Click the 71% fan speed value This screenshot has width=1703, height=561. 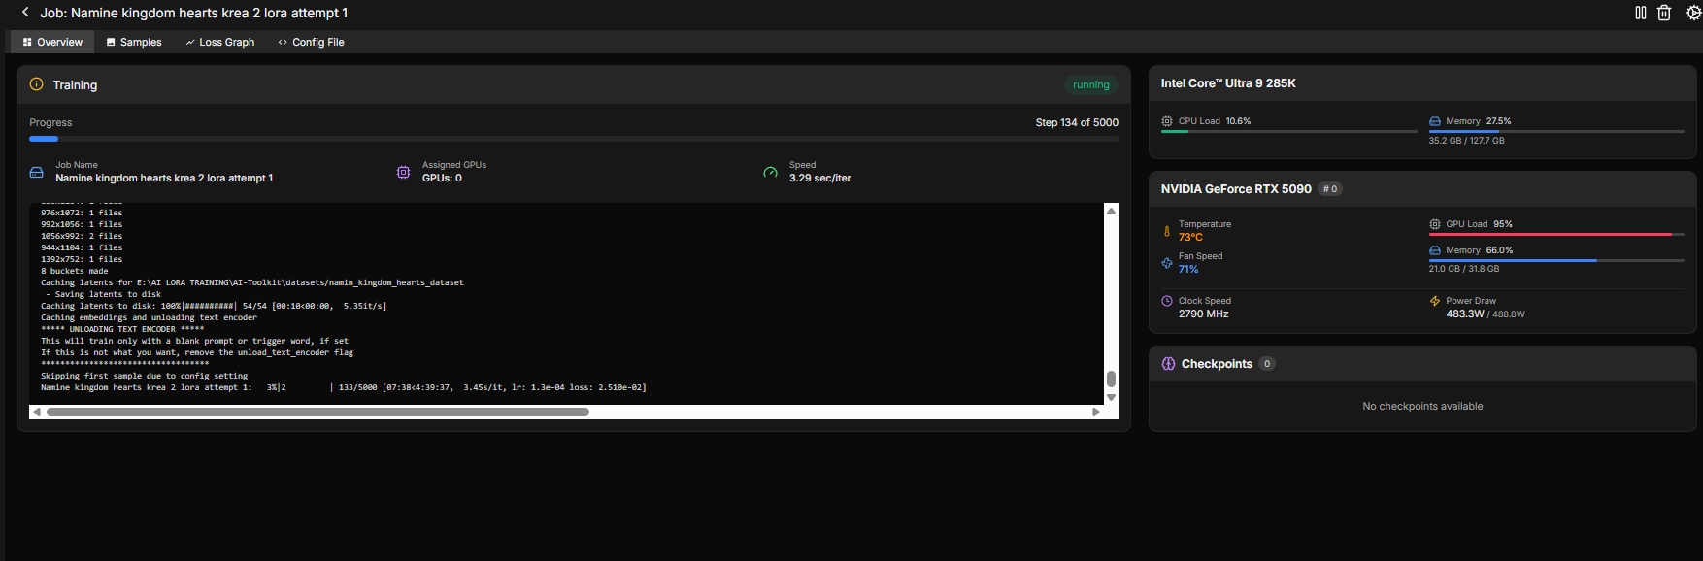click(x=1188, y=269)
